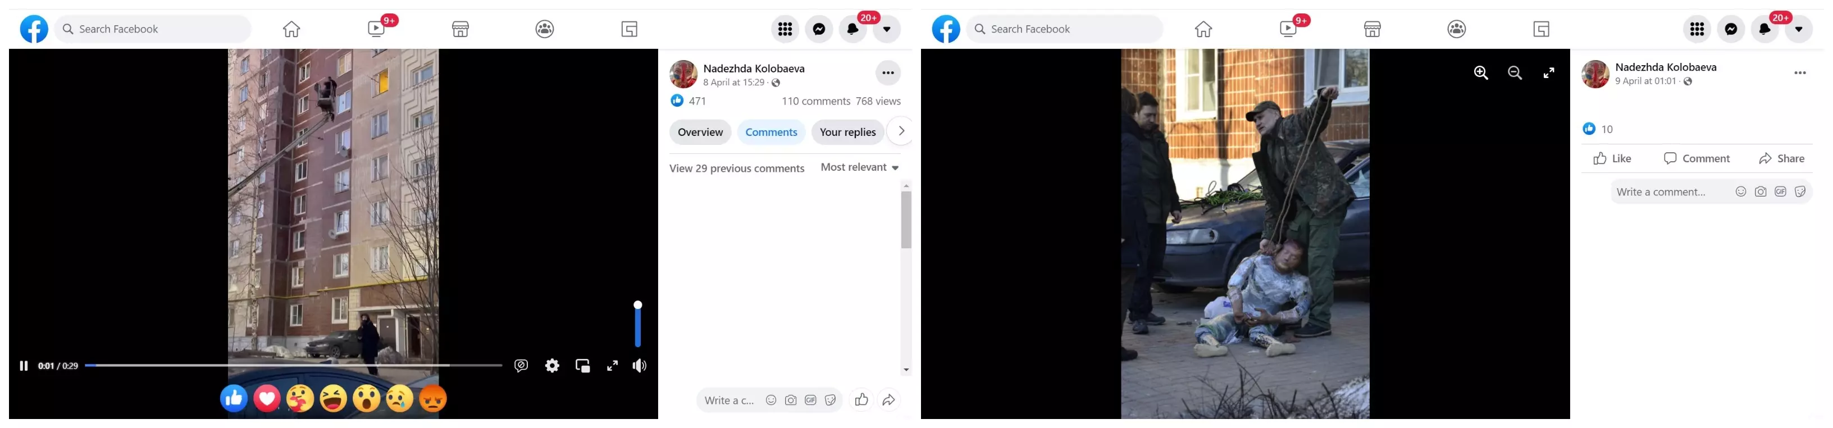This screenshot has width=1833, height=428.
Task: Open Facebook logo in left window
Action: pyautogui.click(x=34, y=29)
